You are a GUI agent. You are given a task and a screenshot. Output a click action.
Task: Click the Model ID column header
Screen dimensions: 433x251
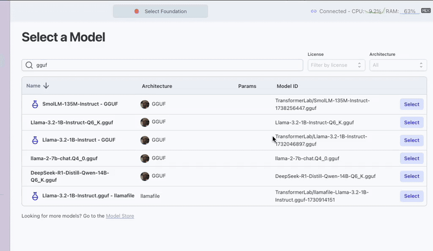tap(287, 86)
